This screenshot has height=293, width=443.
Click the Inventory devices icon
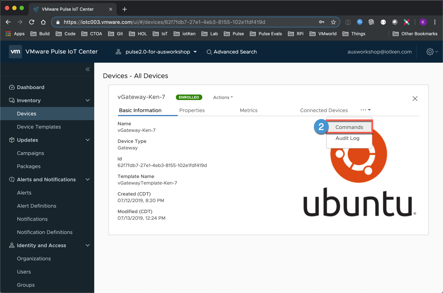12,100
